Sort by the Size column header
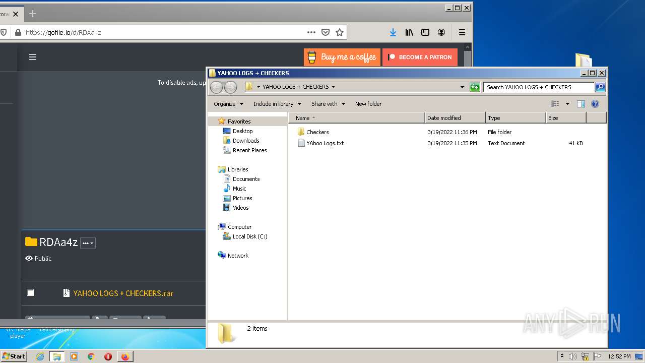The width and height of the screenshot is (645, 363). pos(566,118)
